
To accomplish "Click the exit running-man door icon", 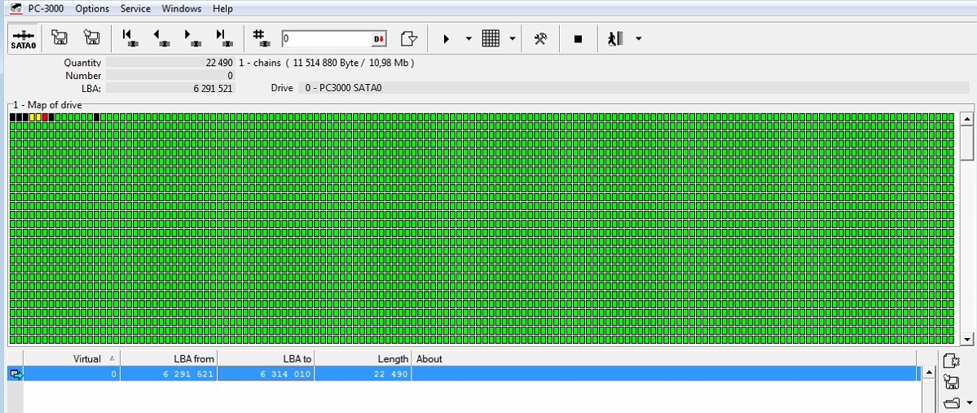I will pyautogui.click(x=615, y=39).
